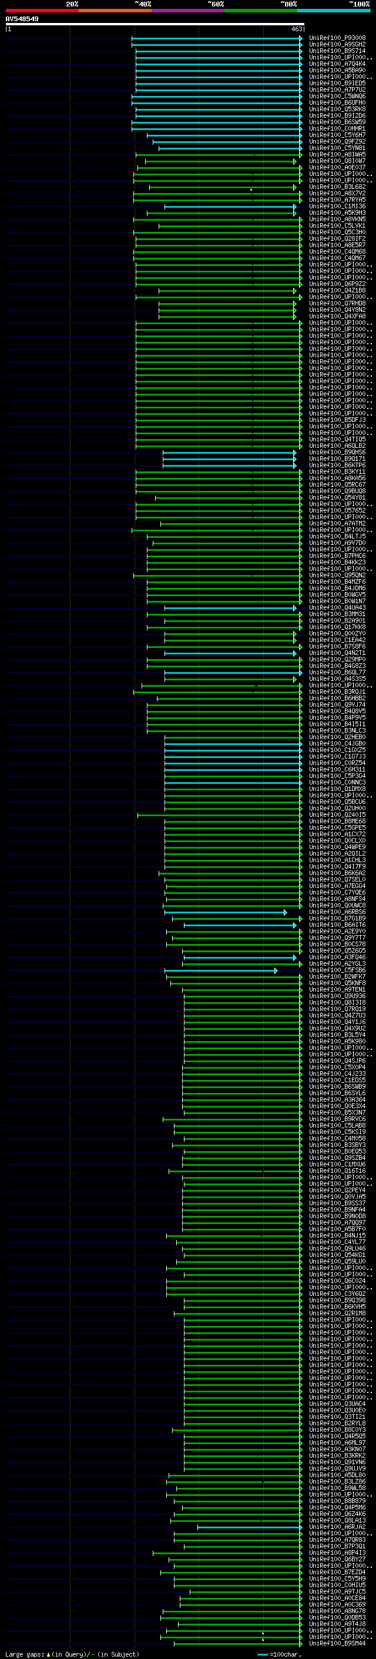
Task: Click hit UniRef100_Q4UA43
Action: click(x=337, y=607)
